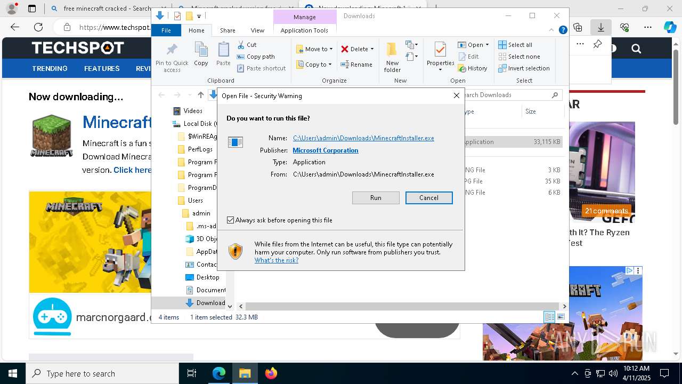The image size is (682, 384).
Task: Open FEATURES in TechSpot navigation
Action: [102, 68]
